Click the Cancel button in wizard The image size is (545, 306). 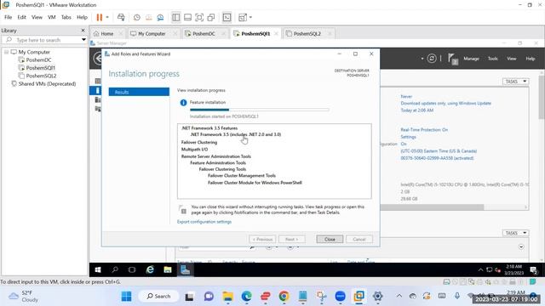(x=359, y=239)
